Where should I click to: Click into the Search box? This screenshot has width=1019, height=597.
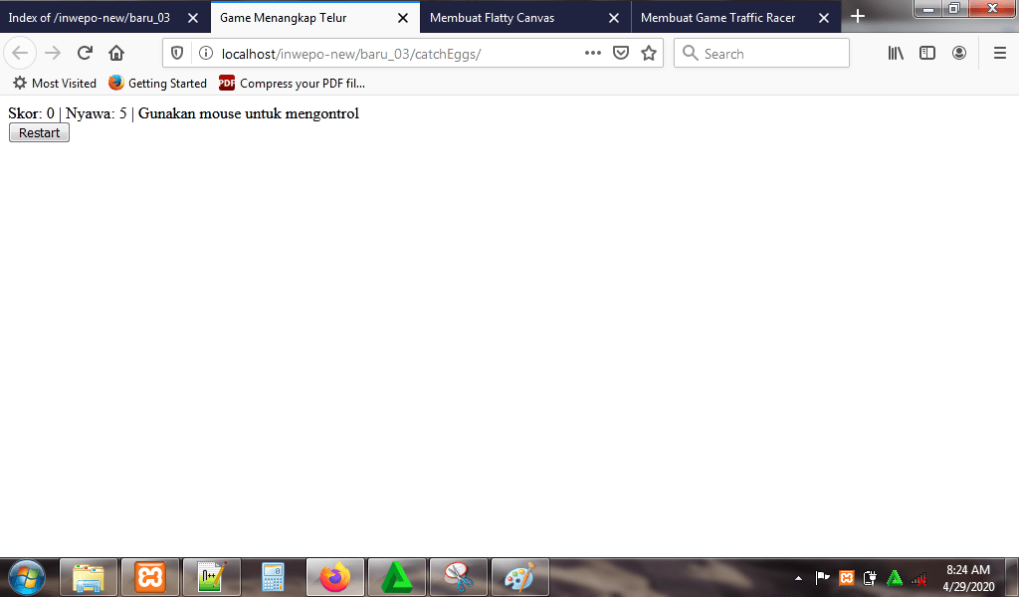point(761,54)
